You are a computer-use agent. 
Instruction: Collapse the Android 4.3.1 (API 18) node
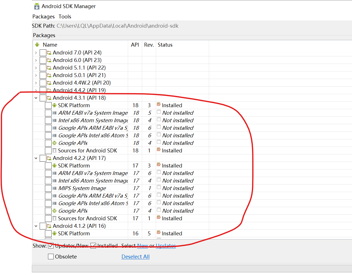[x=36, y=98]
